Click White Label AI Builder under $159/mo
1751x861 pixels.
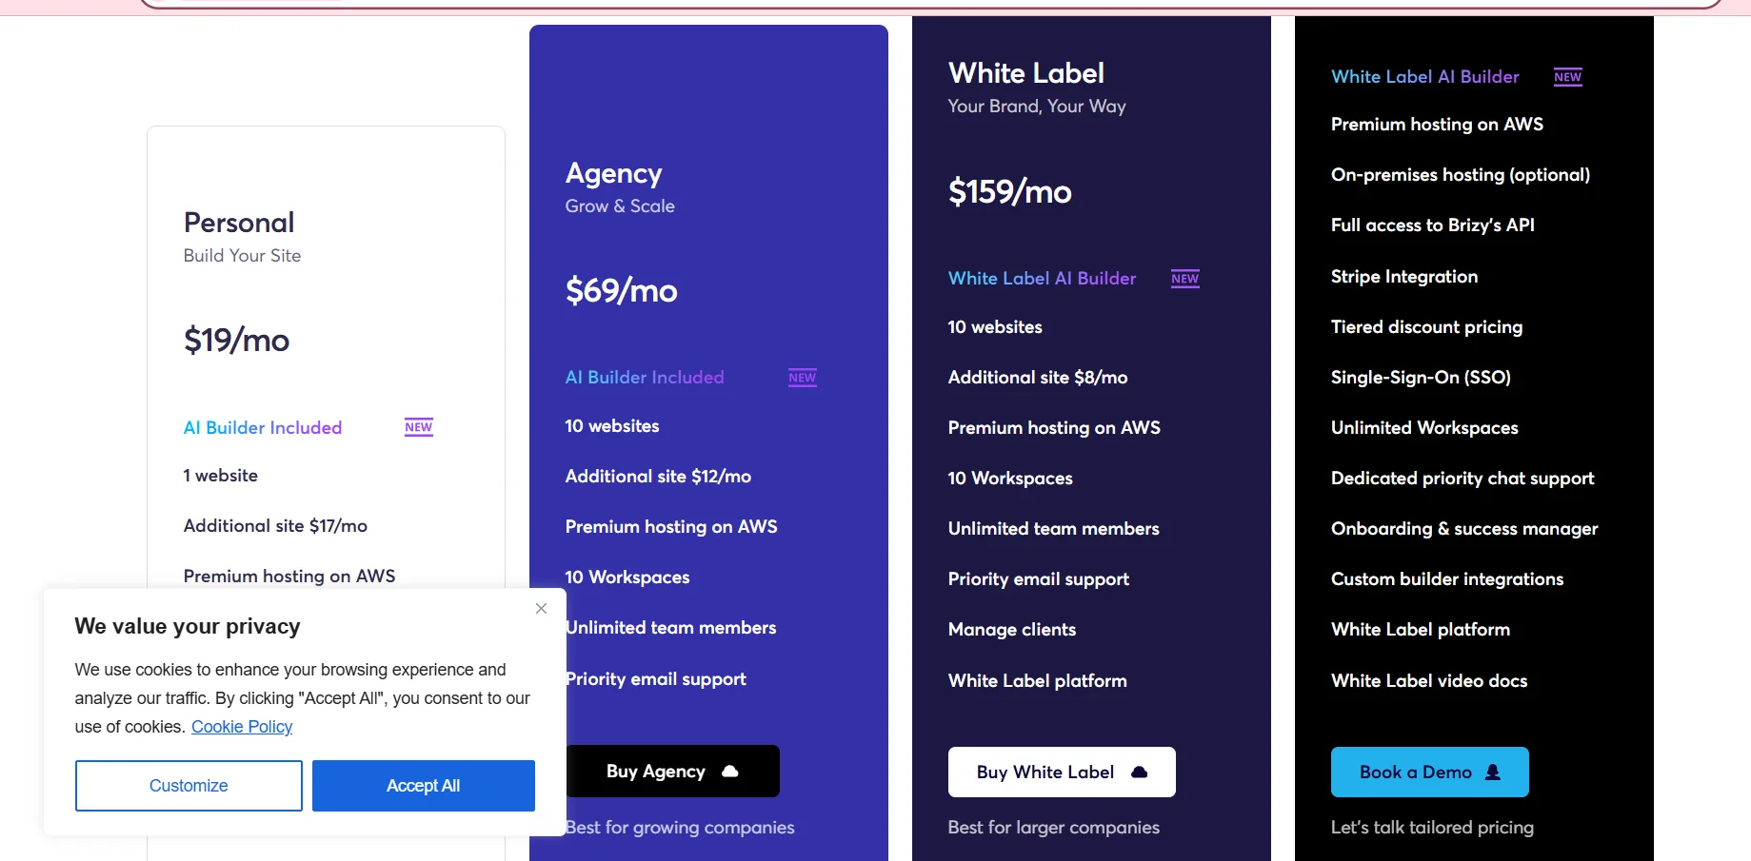(1042, 279)
